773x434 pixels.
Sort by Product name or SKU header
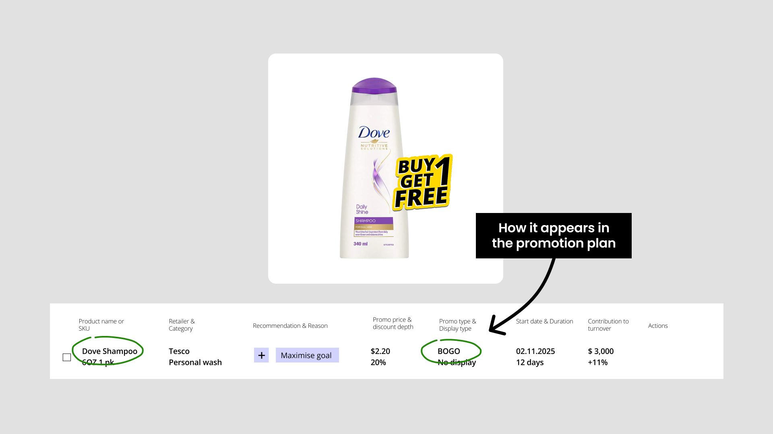pos(101,325)
